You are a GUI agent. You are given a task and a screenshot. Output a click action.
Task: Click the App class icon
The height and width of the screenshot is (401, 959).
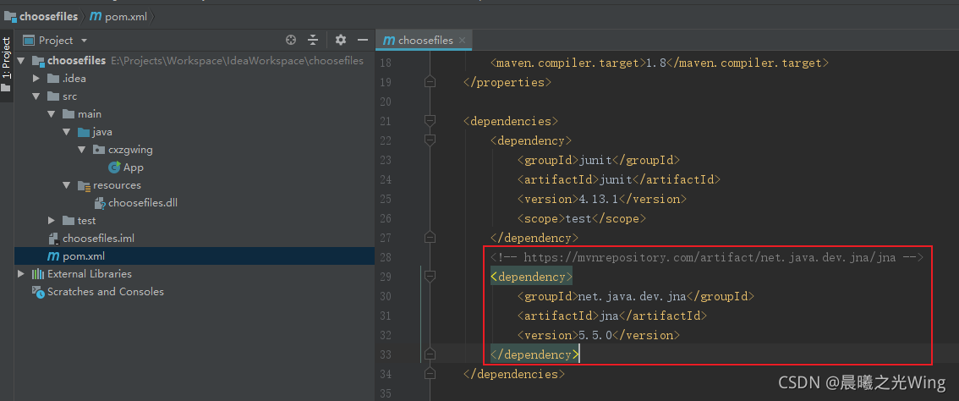[x=114, y=168]
